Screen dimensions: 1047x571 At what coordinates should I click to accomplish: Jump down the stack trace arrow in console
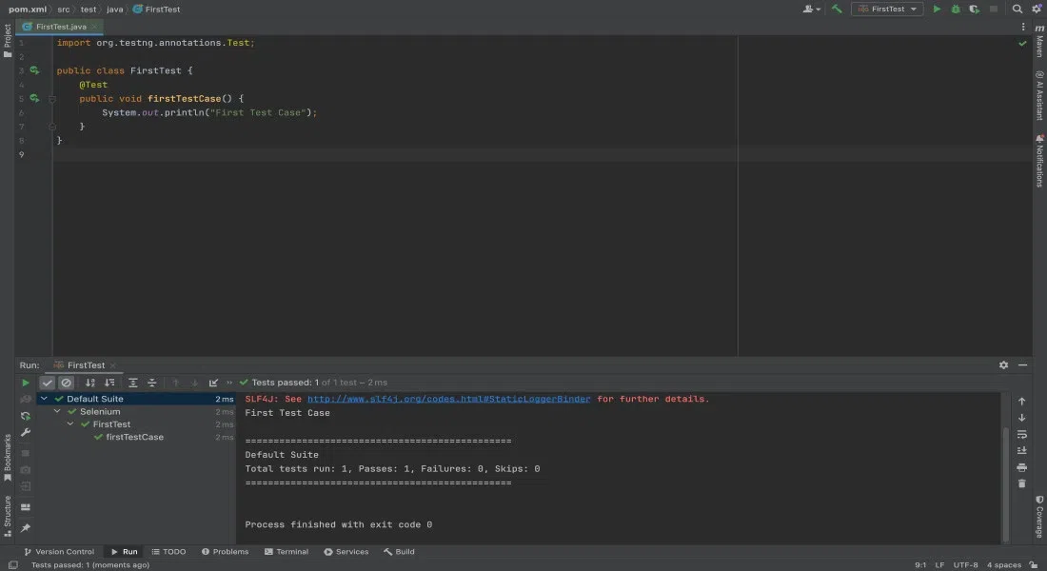pos(1021,418)
